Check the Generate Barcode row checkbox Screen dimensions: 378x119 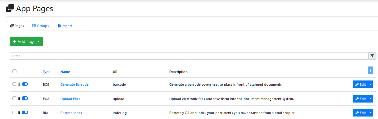(x=14, y=84)
